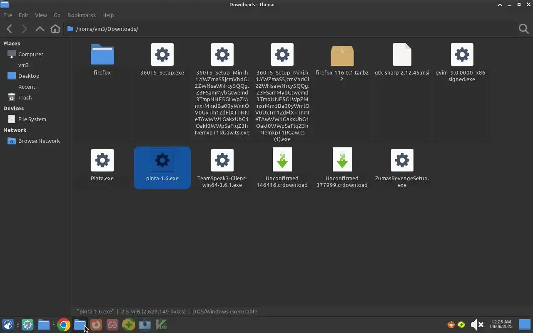Image resolution: width=533 pixels, height=333 pixels.
Task: Open the Edit menu
Action: coord(23,15)
